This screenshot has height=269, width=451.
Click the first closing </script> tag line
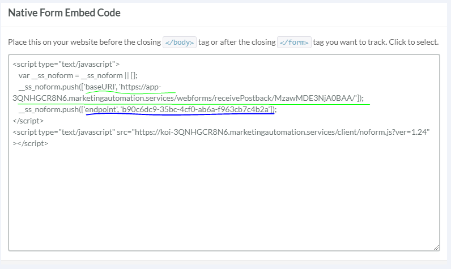point(27,121)
